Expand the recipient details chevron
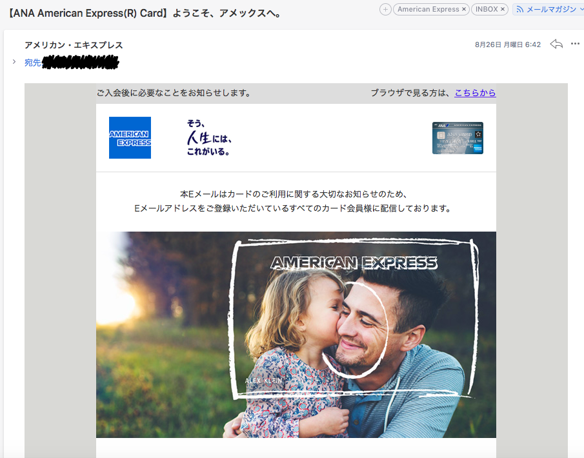The height and width of the screenshot is (458, 584). coord(14,62)
